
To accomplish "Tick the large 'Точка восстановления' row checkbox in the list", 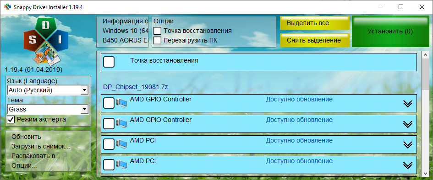I will (109, 62).
